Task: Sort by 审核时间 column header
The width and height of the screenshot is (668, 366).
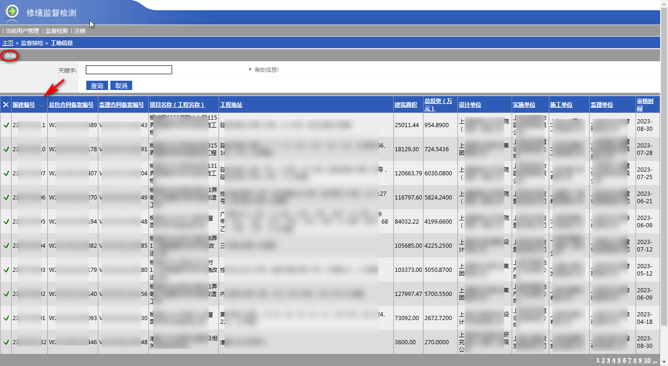Action: 645,105
